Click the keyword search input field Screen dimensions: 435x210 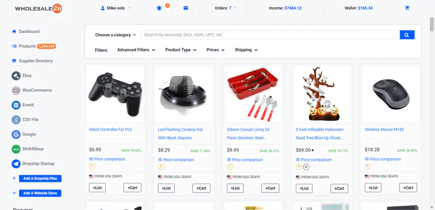tap(270, 35)
